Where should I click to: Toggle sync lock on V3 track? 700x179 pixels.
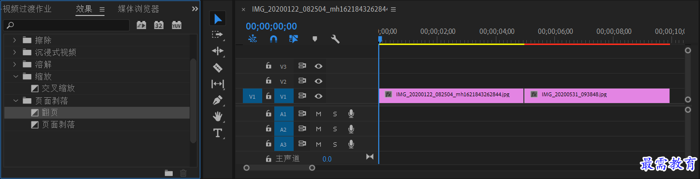[302, 66]
